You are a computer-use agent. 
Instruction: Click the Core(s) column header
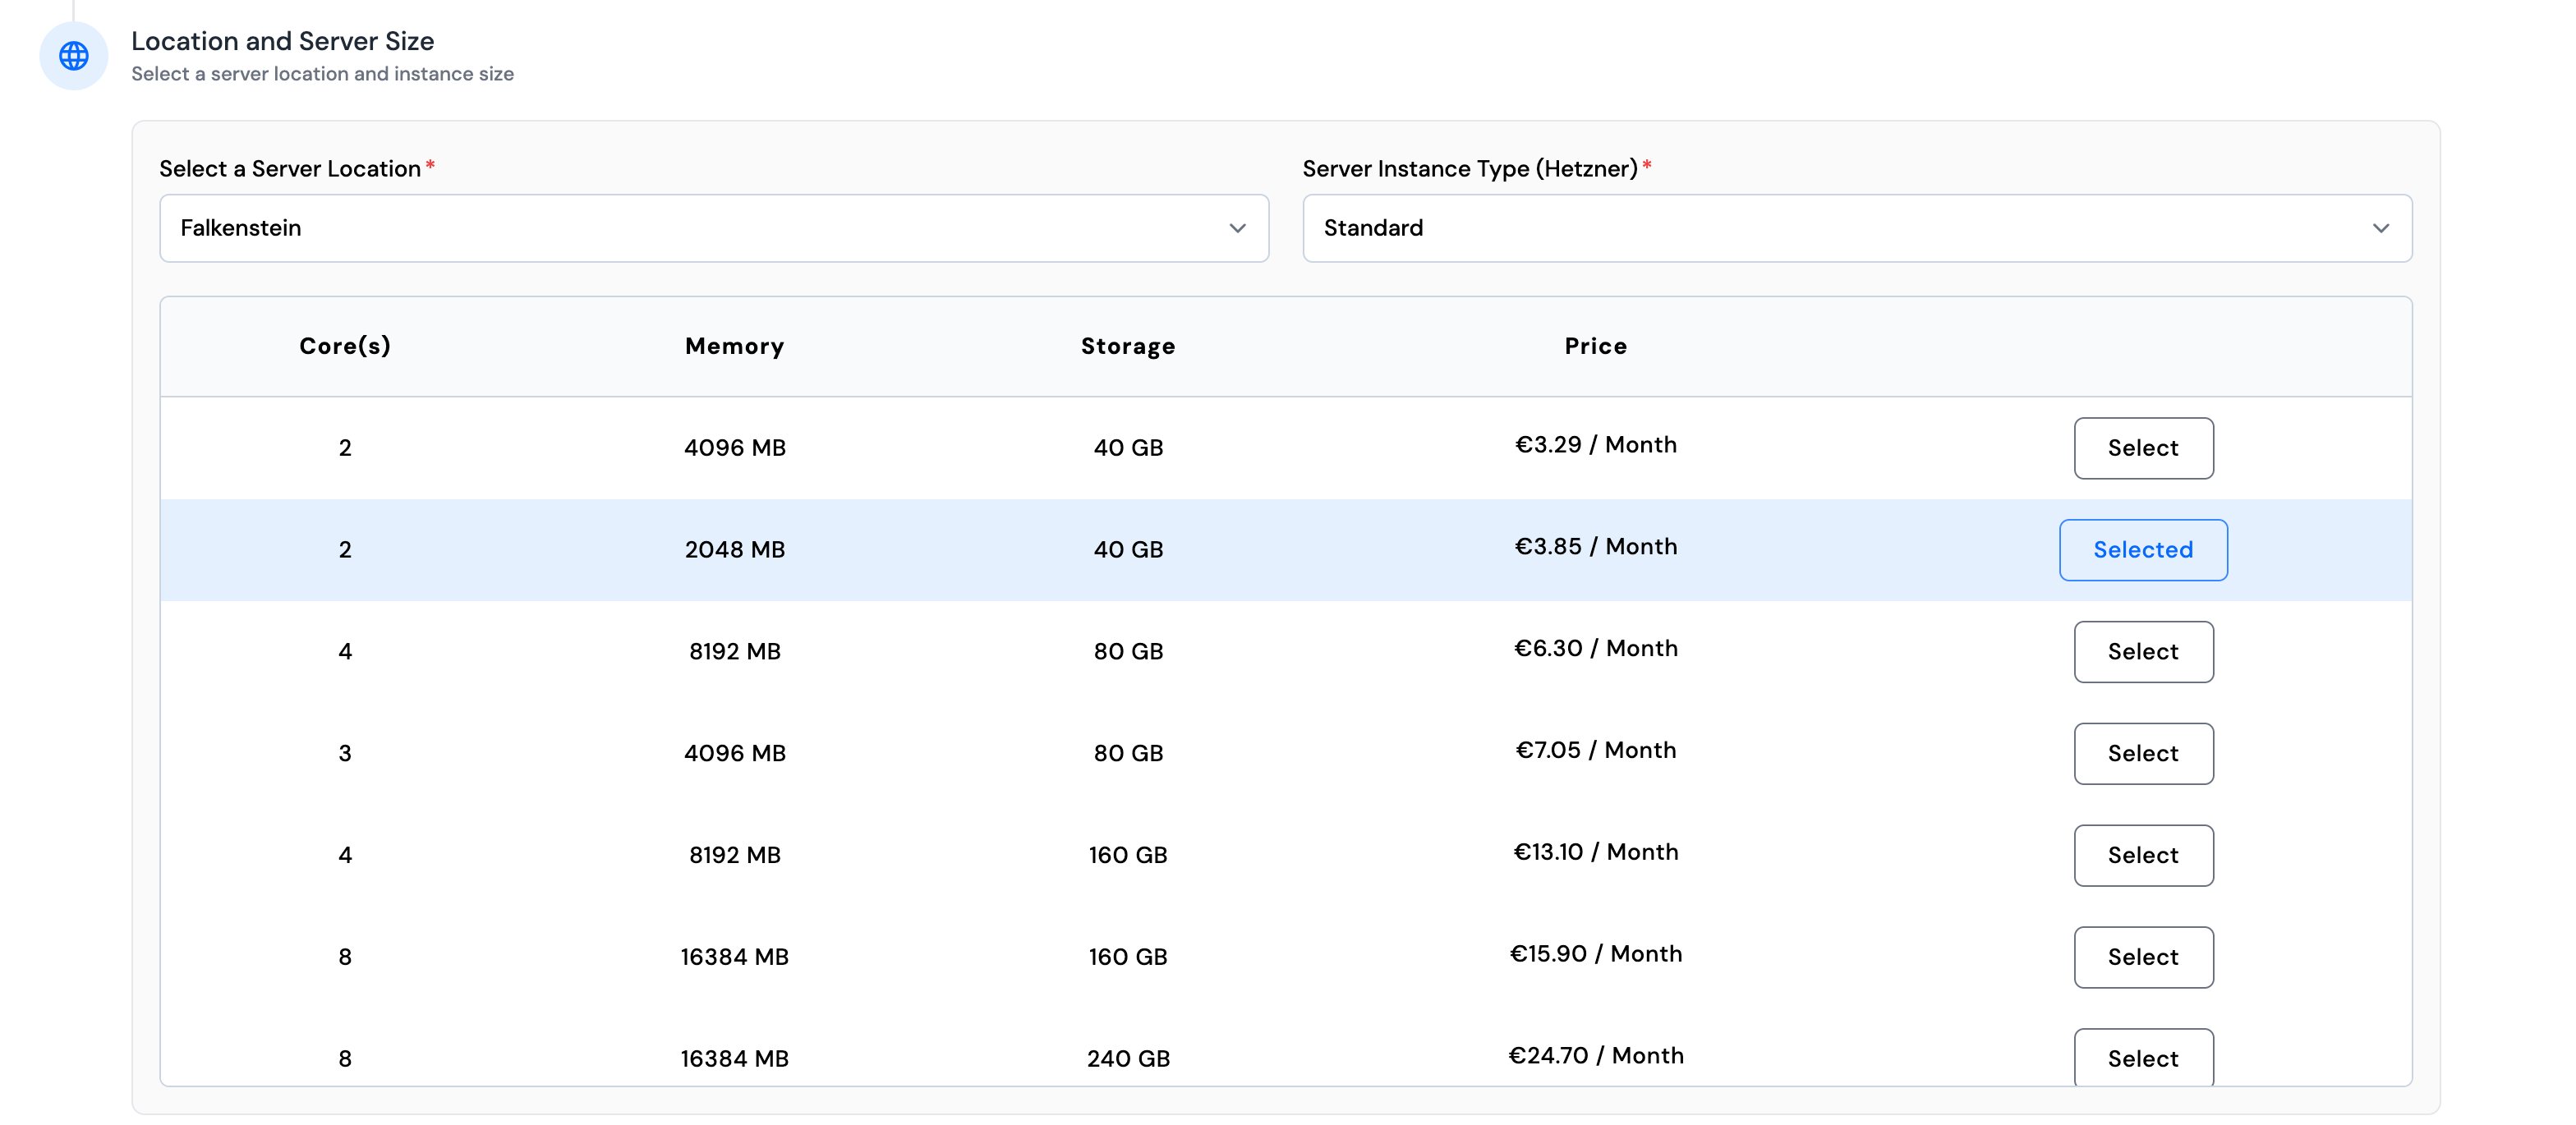[345, 346]
